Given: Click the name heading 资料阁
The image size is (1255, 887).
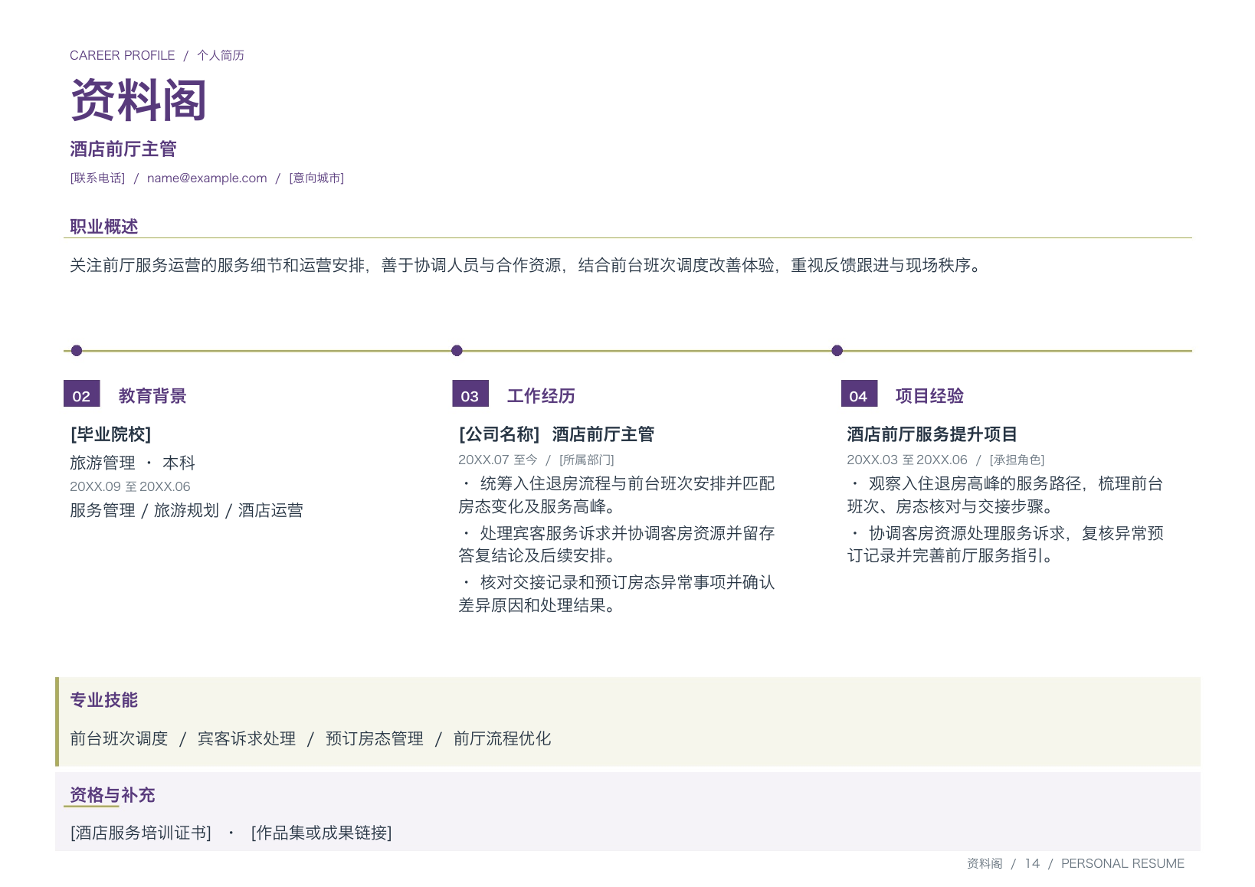Looking at the screenshot, I should (139, 100).
